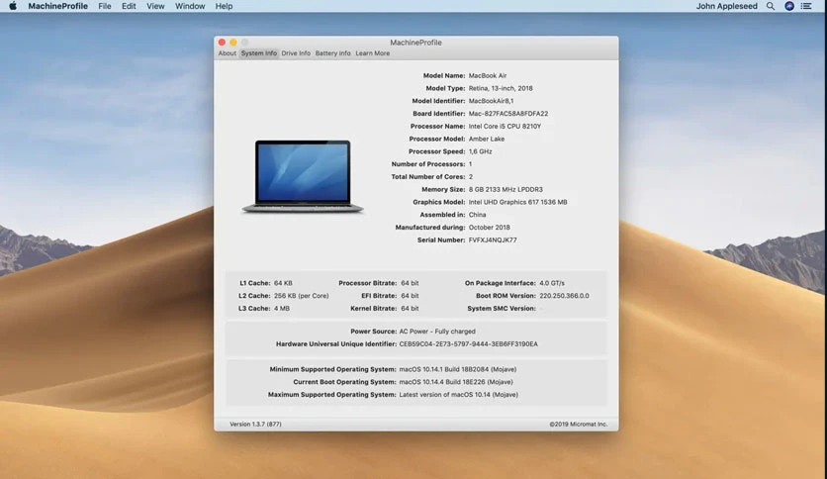Click Boot ROM Version 220.250.366.0.0

coord(564,296)
